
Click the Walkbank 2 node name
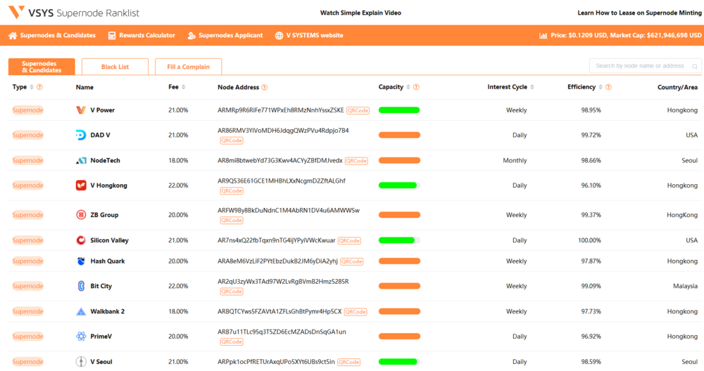pyautogui.click(x=108, y=311)
